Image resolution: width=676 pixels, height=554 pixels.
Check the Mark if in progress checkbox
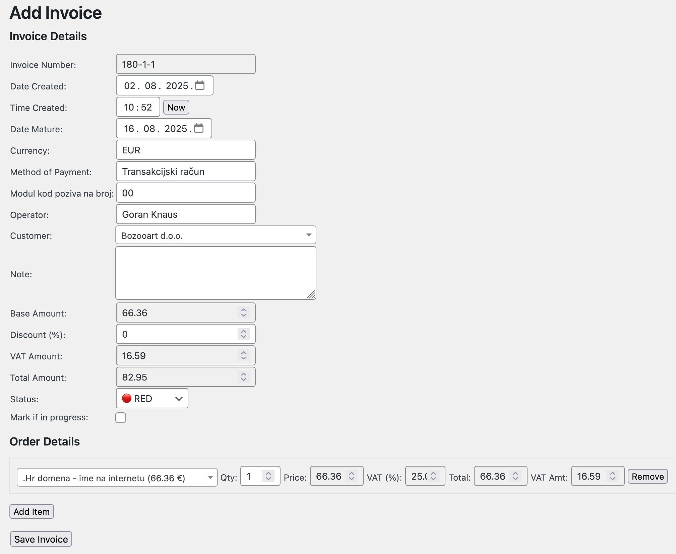(121, 418)
